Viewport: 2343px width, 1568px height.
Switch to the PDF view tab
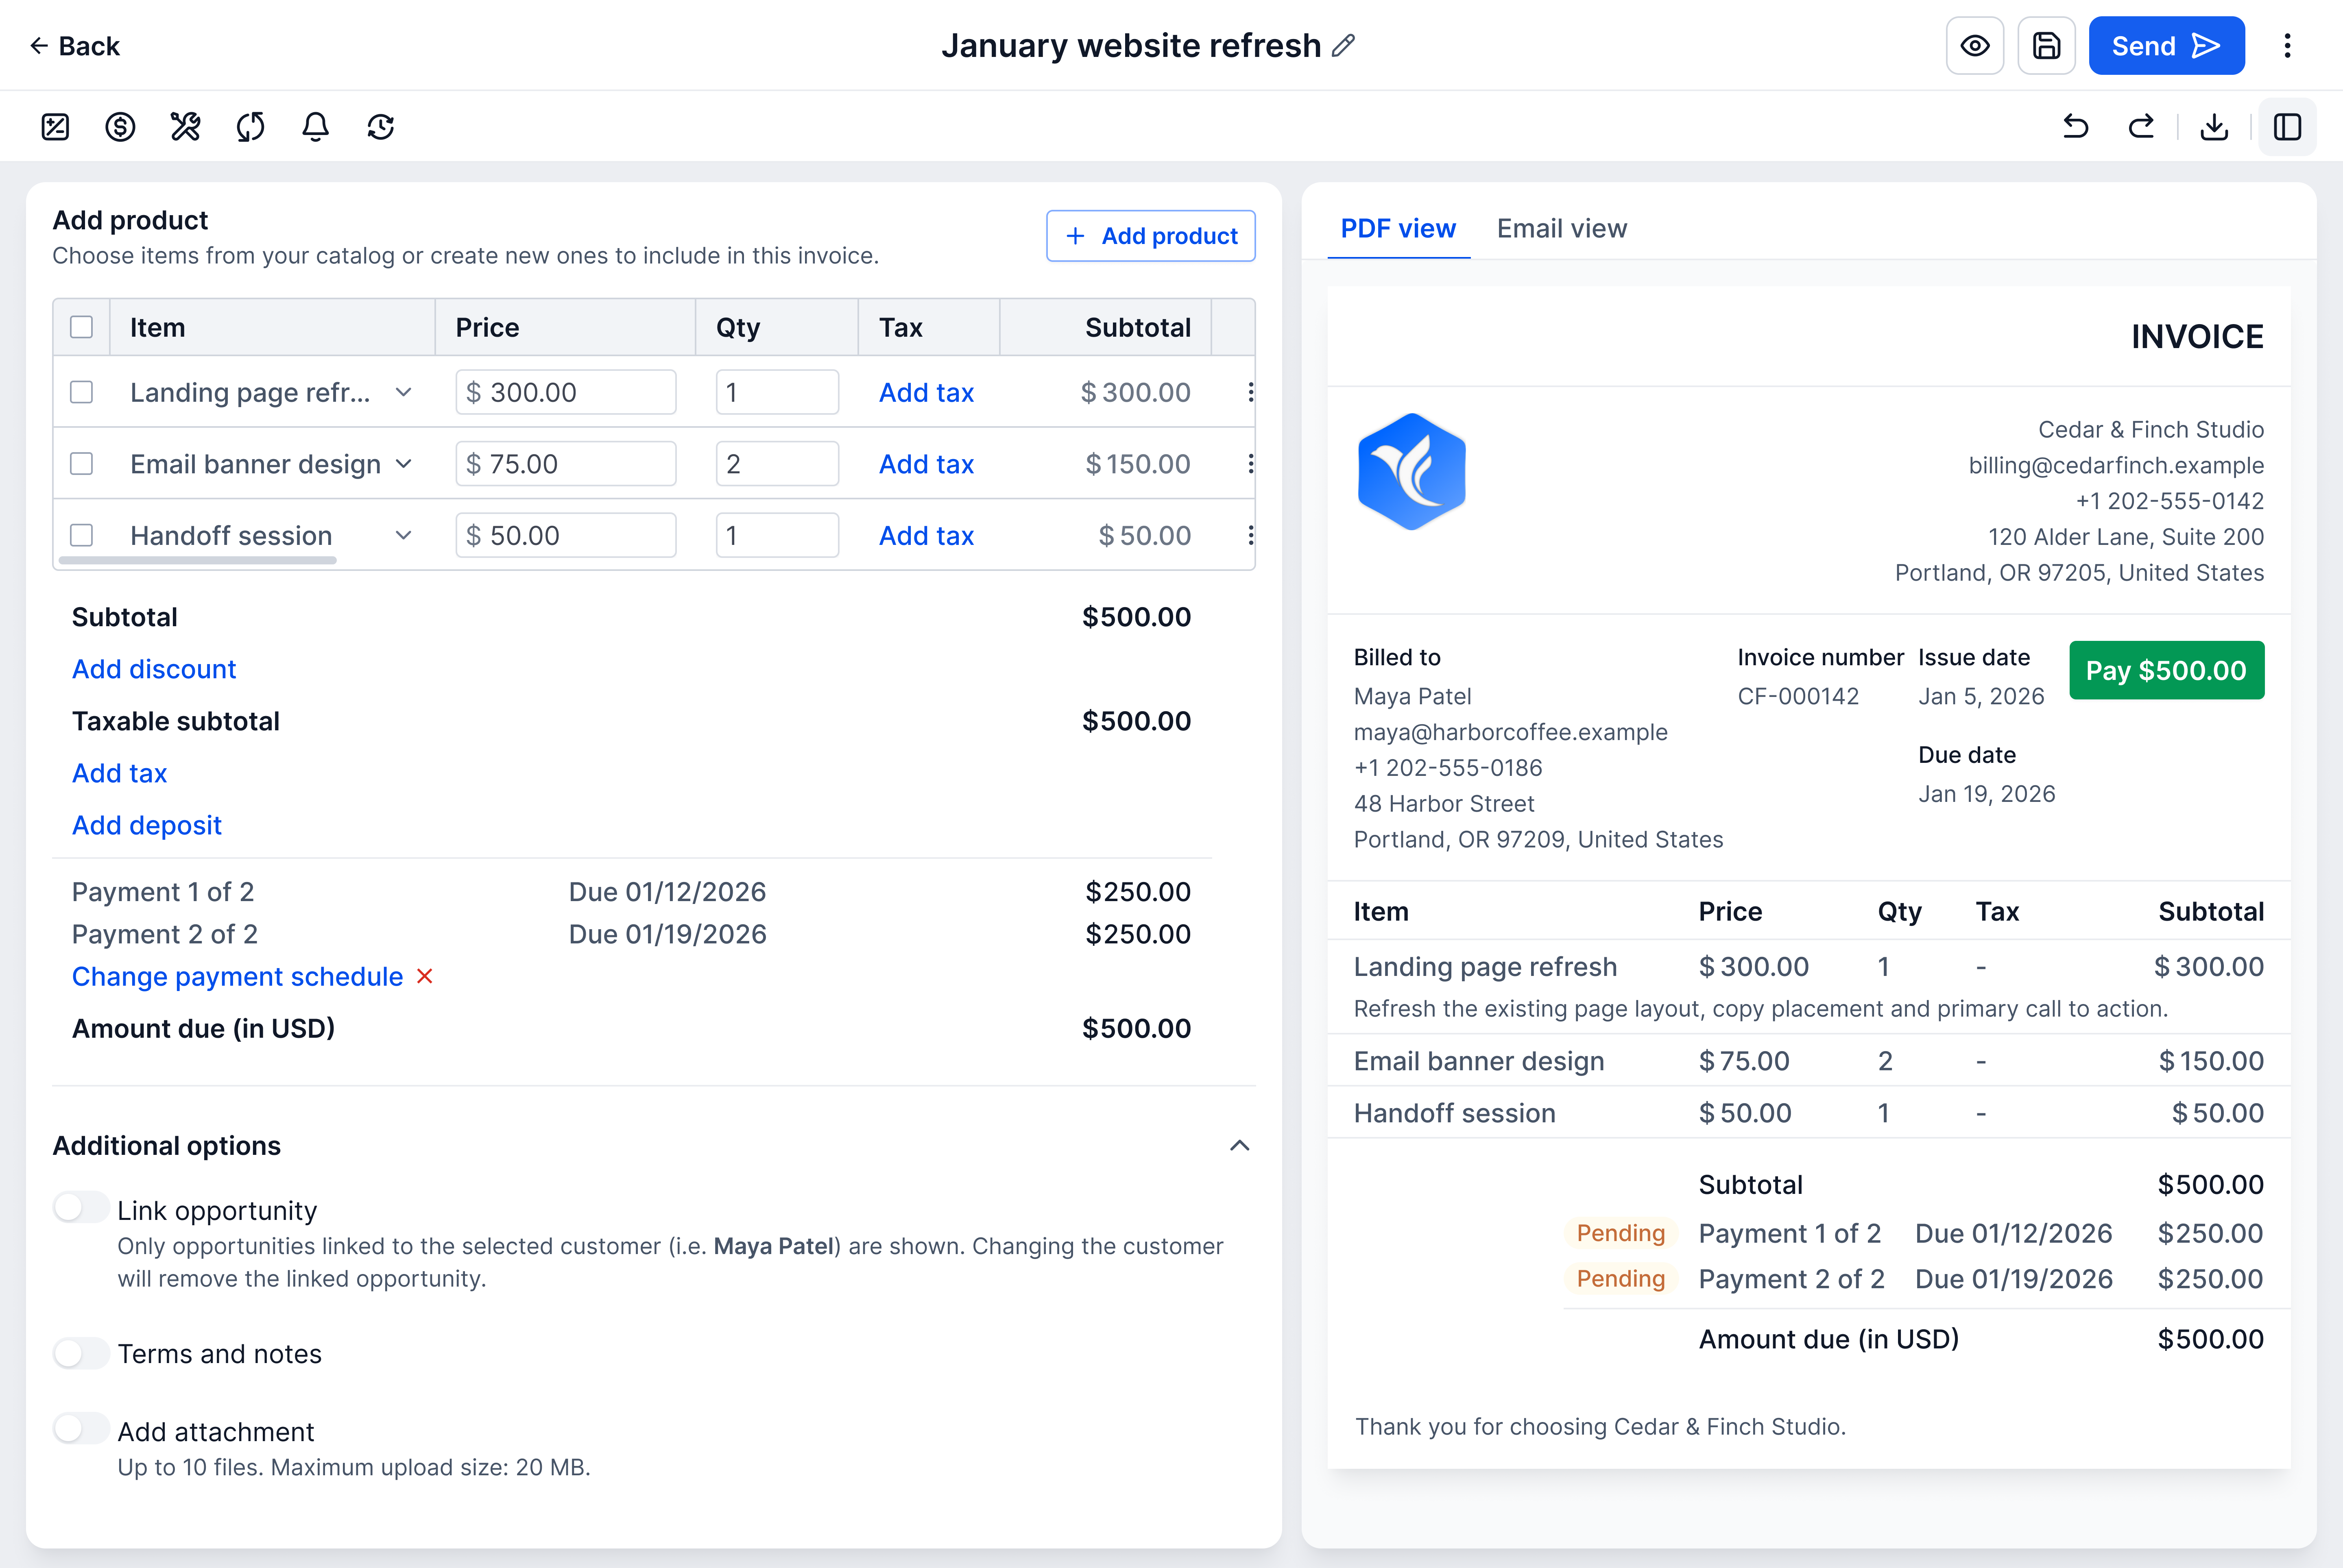(1398, 229)
